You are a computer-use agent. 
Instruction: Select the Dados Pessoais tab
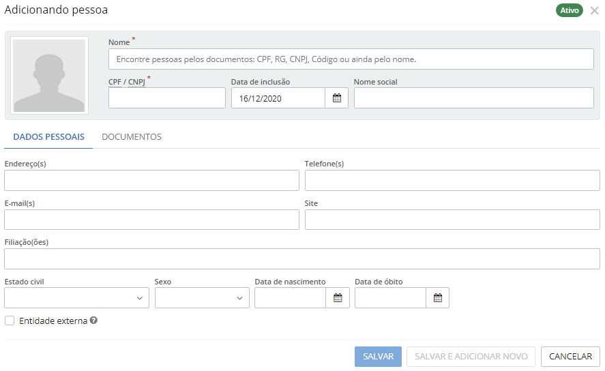click(x=48, y=137)
